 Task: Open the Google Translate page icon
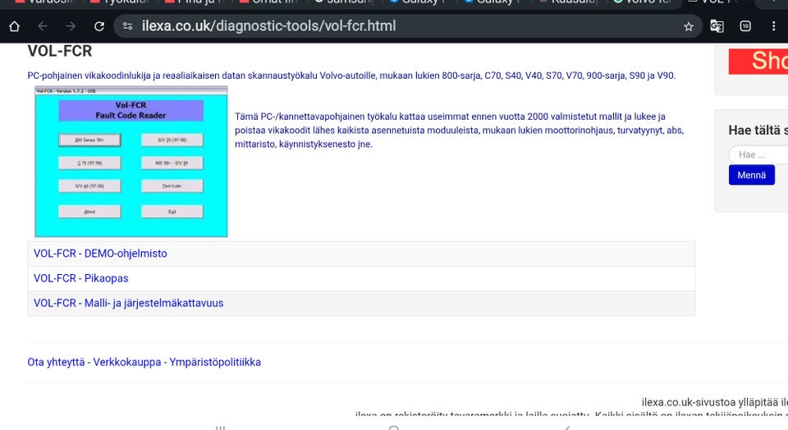pos(717,26)
